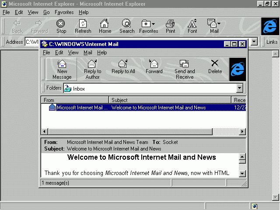Click the Internet Explorer title bar icon
Screen dimensions: 280x210
tap(4, 4)
